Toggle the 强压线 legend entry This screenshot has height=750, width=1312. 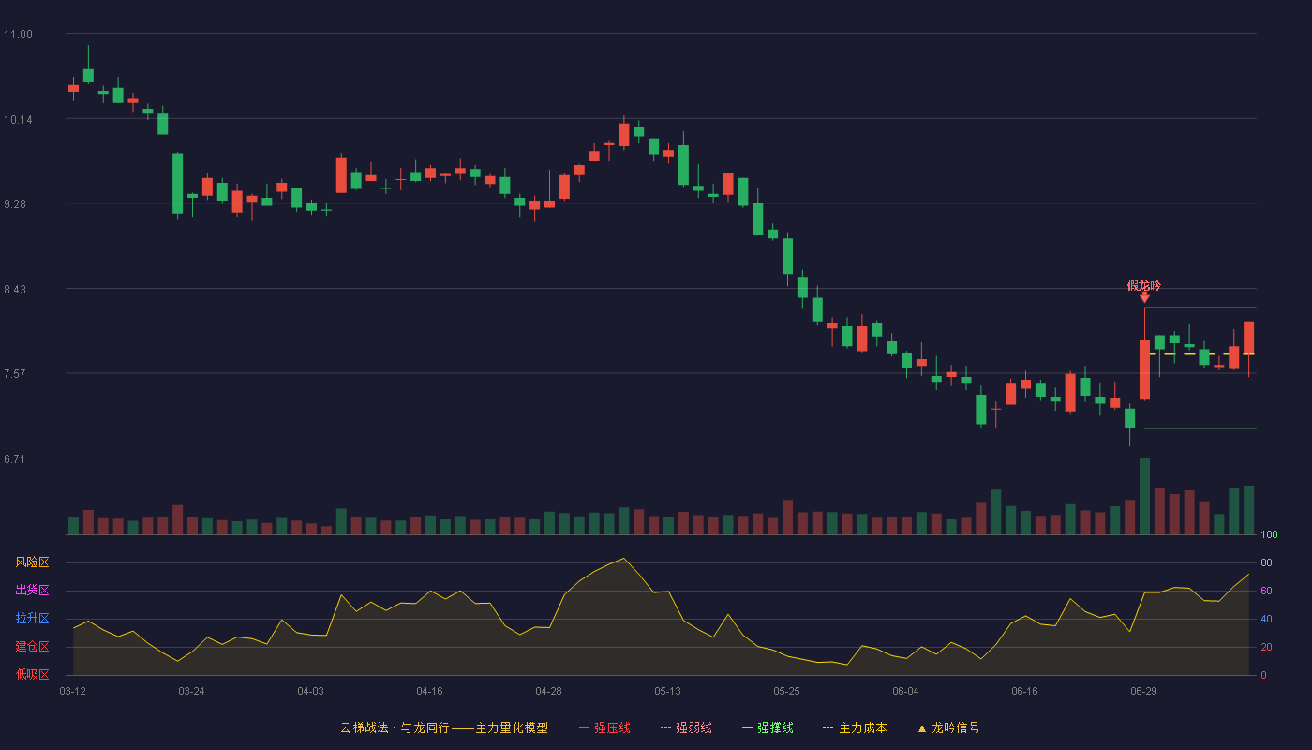pyautogui.click(x=605, y=727)
